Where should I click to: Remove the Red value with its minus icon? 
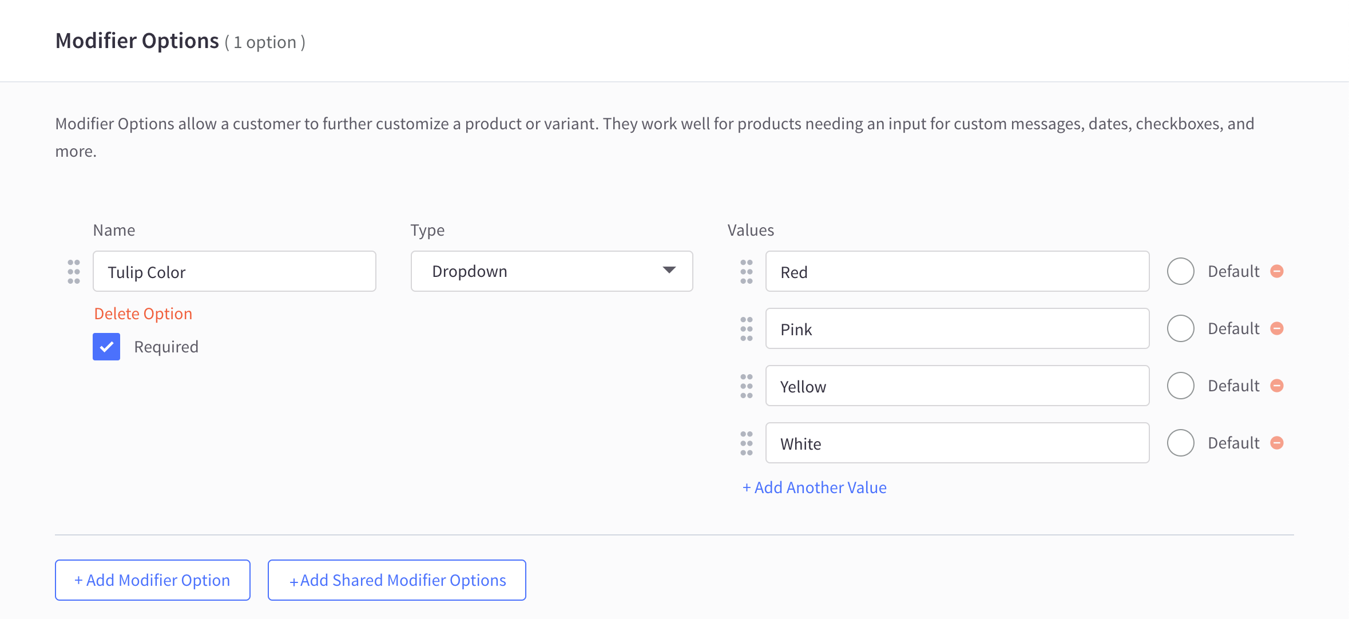1277,271
